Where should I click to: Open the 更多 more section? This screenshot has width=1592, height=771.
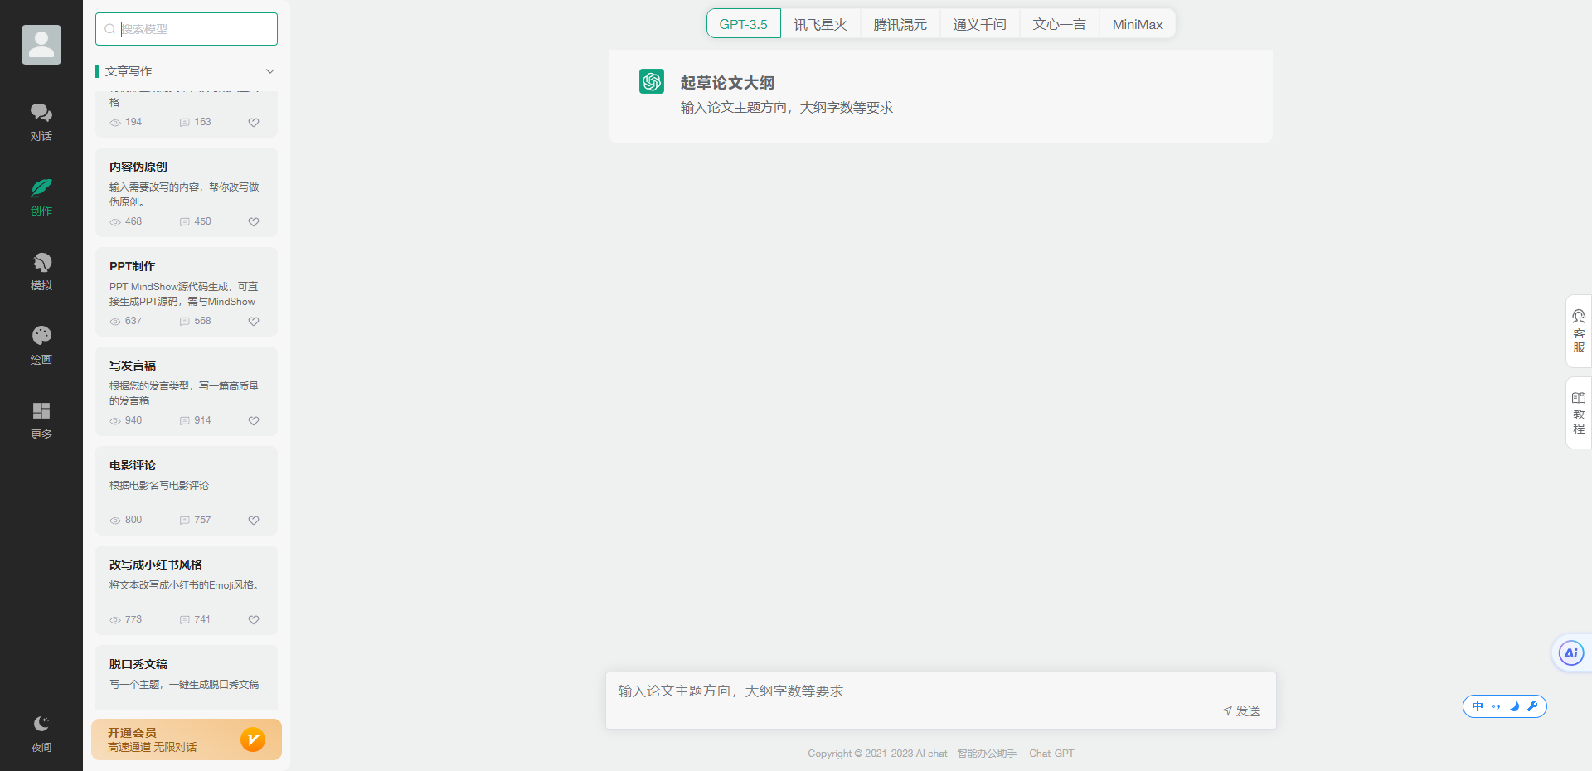click(41, 420)
